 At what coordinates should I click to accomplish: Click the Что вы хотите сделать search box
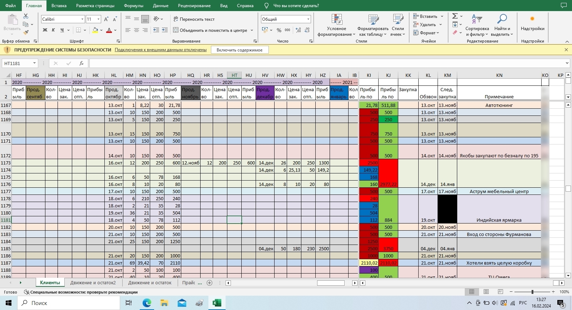click(x=296, y=6)
